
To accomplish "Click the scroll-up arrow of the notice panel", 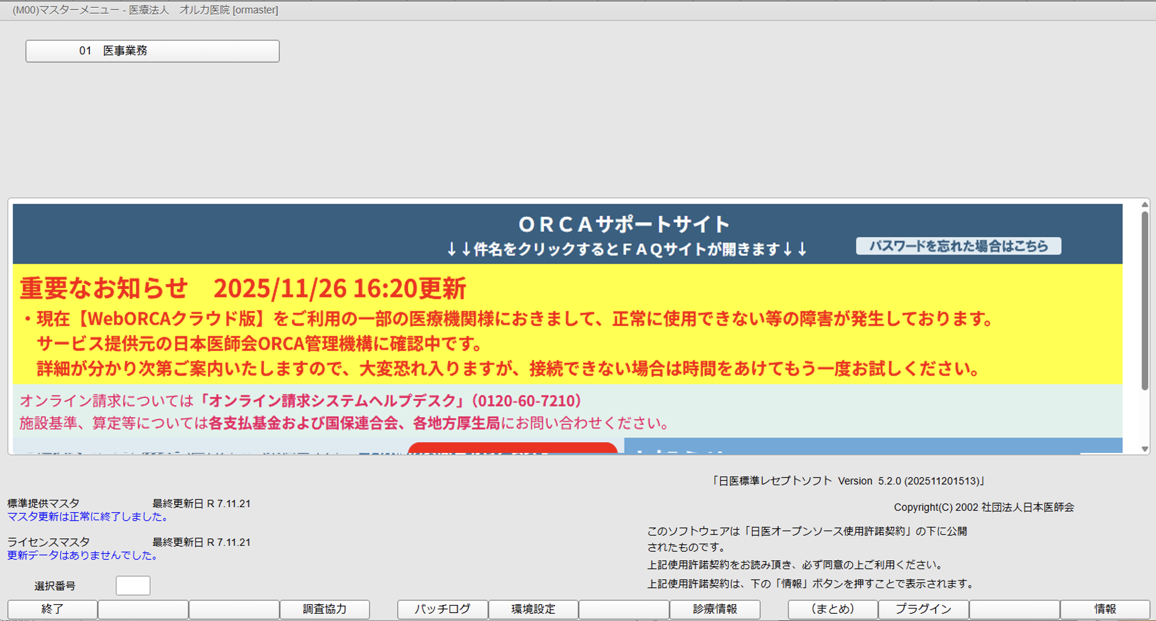I will coord(1145,204).
